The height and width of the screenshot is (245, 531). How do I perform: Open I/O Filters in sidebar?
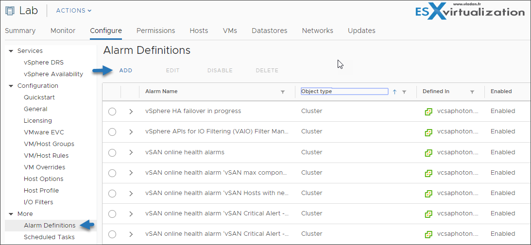pyautogui.click(x=38, y=202)
